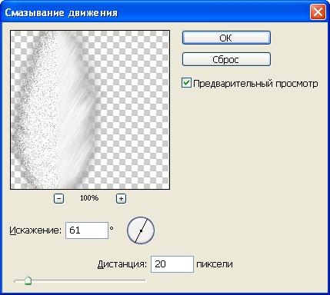Close the Смазывание движения dialog
The width and height of the screenshot is (330, 295).
click(x=318, y=12)
